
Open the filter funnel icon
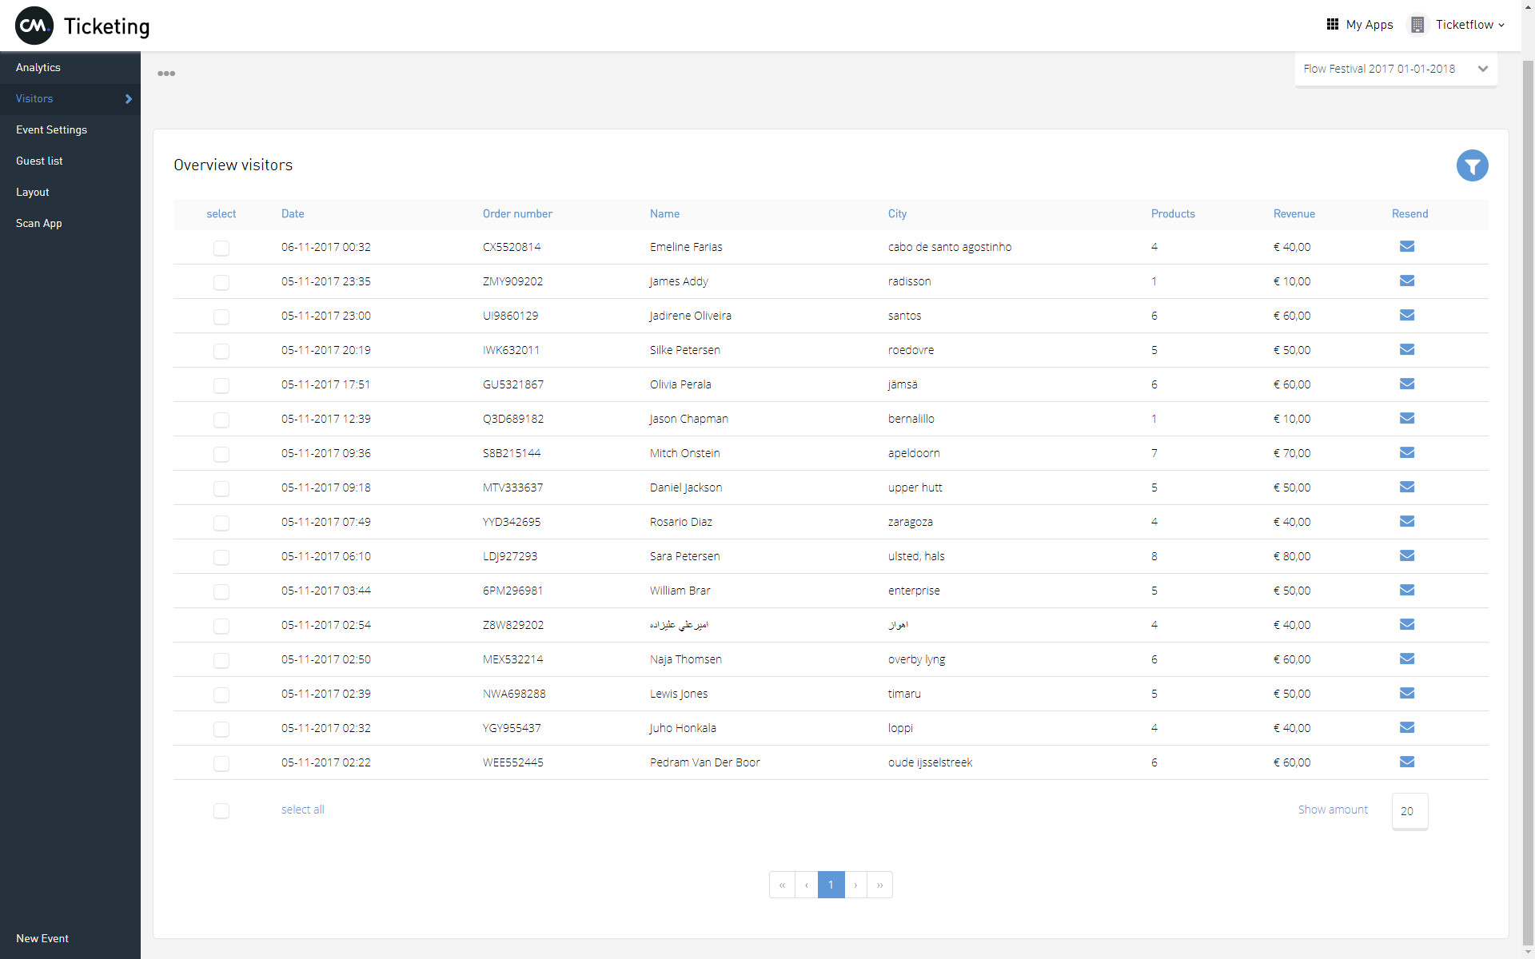(x=1472, y=165)
